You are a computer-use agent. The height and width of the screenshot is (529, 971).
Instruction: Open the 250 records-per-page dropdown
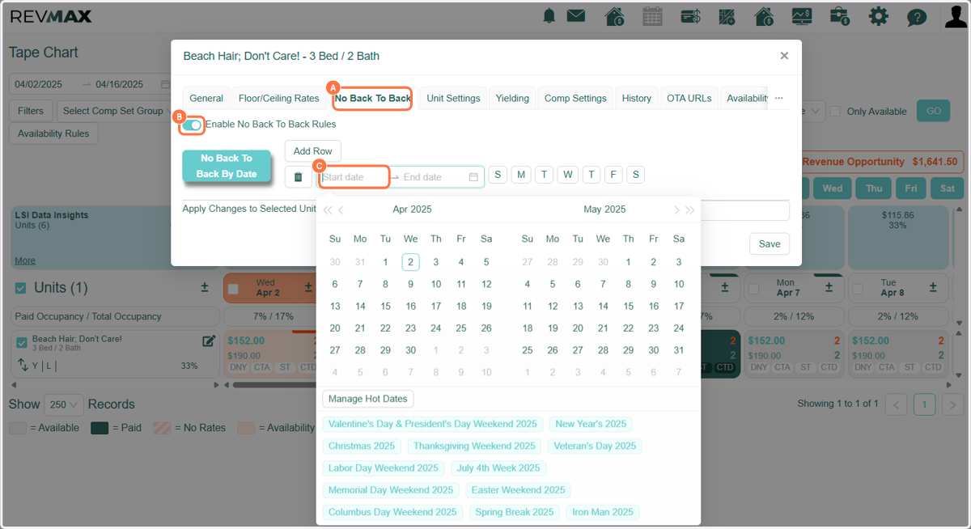[65, 404]
